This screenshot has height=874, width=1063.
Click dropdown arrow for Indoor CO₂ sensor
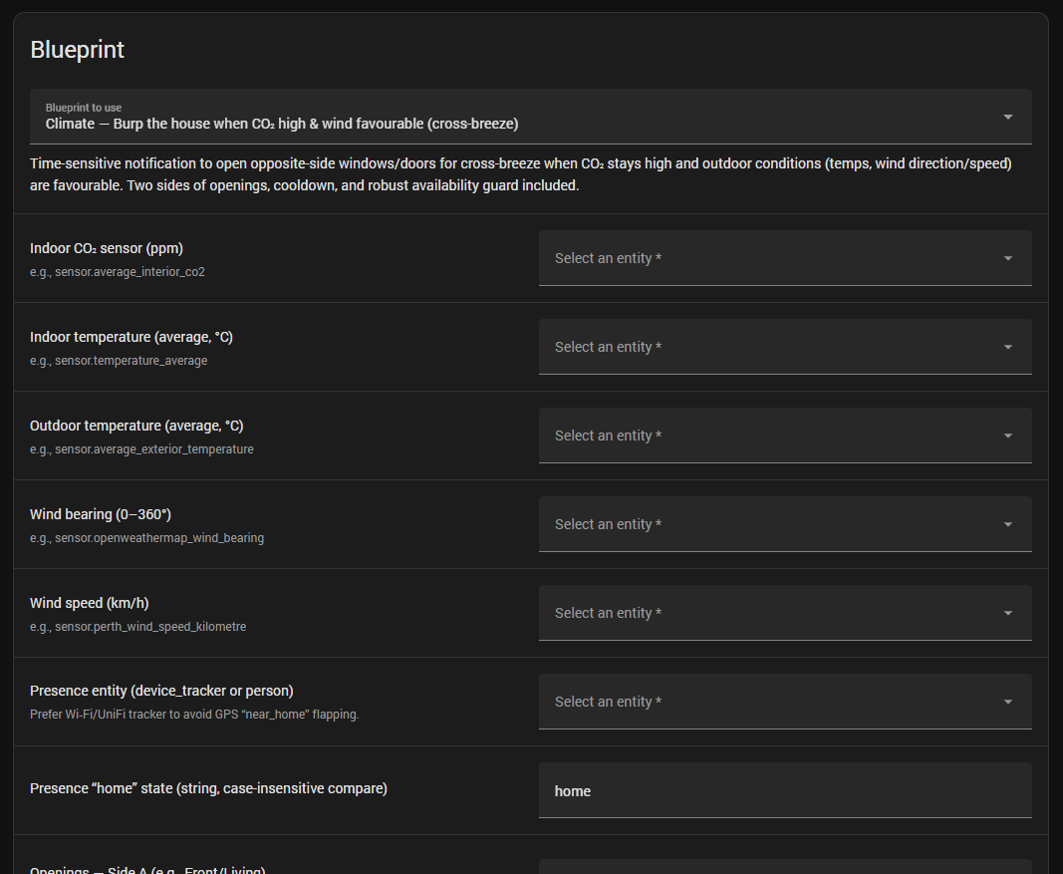coord(1007,258)
